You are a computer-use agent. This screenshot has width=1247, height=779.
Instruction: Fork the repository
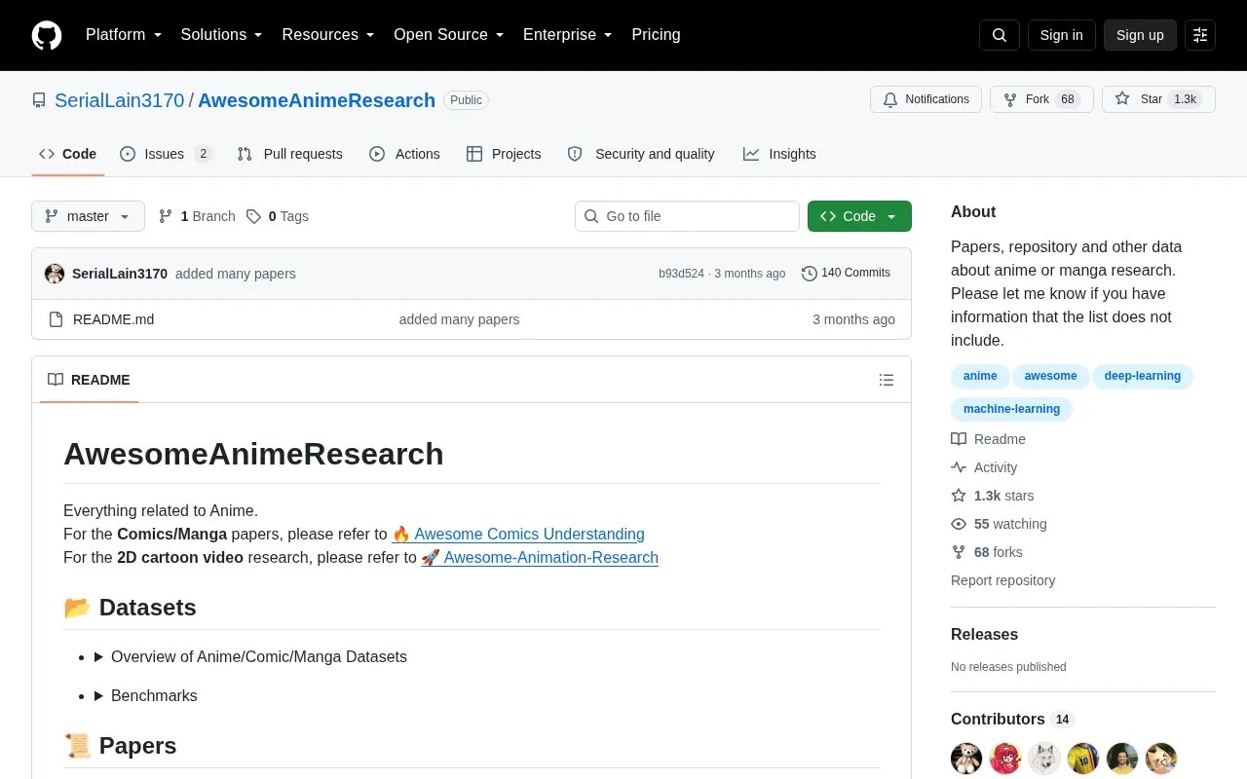[1041, 99]
